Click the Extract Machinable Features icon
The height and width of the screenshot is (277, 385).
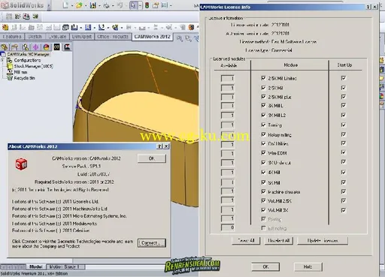[x=5, y=27]
